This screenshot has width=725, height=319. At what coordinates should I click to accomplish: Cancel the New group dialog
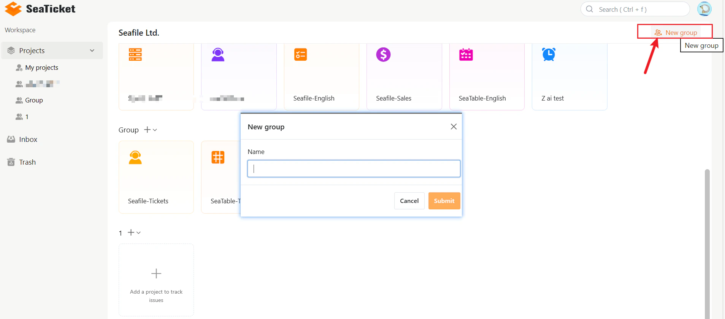coord(409,201)
